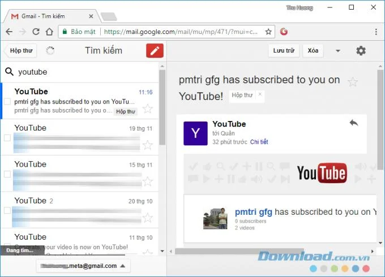385x277 pixels.
Task: Click the email pane vertical scrollbar
Action: [380, 120]
